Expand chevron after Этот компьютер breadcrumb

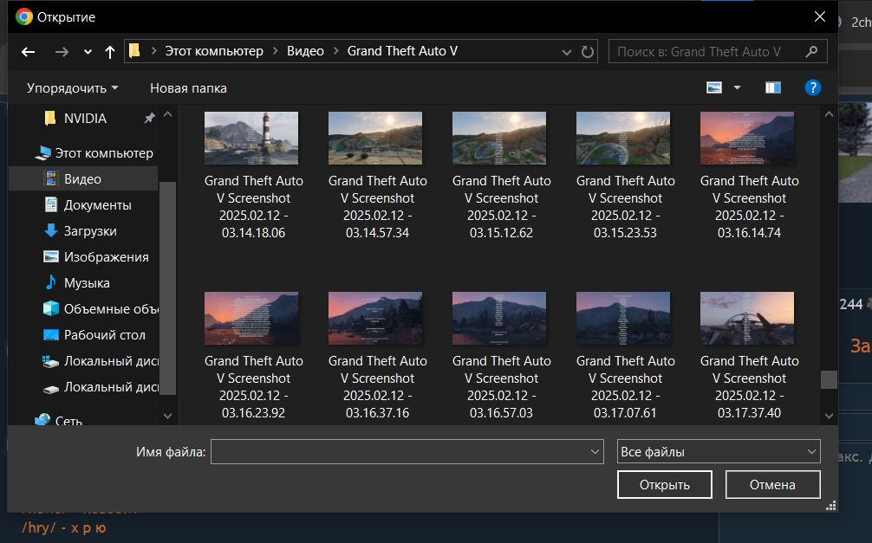pos(276,51)
